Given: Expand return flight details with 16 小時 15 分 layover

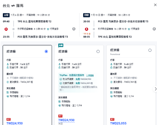Looking at the screenshot, I should (x=154, y=29).
